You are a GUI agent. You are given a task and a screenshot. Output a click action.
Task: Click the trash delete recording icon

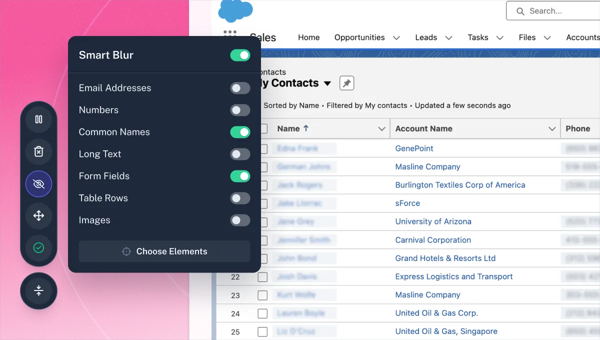[38, 151]
